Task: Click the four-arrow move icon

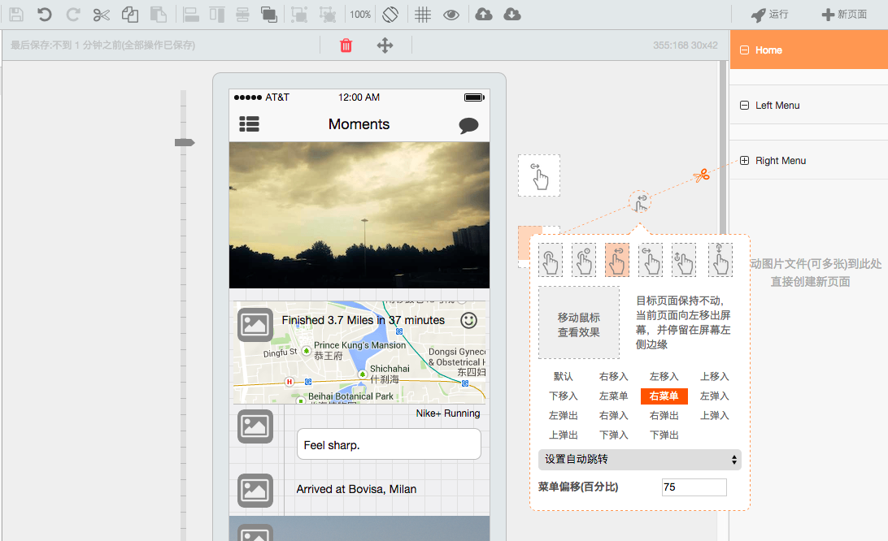Action: [385, 45]
